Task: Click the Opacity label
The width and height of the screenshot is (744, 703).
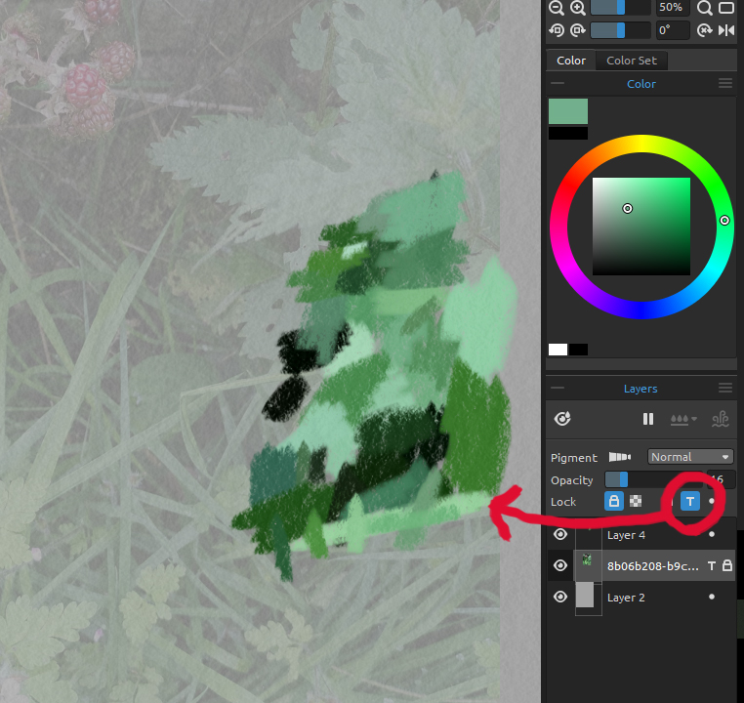Action: (572, 480)
